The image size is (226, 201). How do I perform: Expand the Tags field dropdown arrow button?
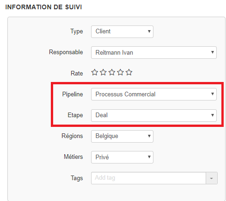[212, 178]
